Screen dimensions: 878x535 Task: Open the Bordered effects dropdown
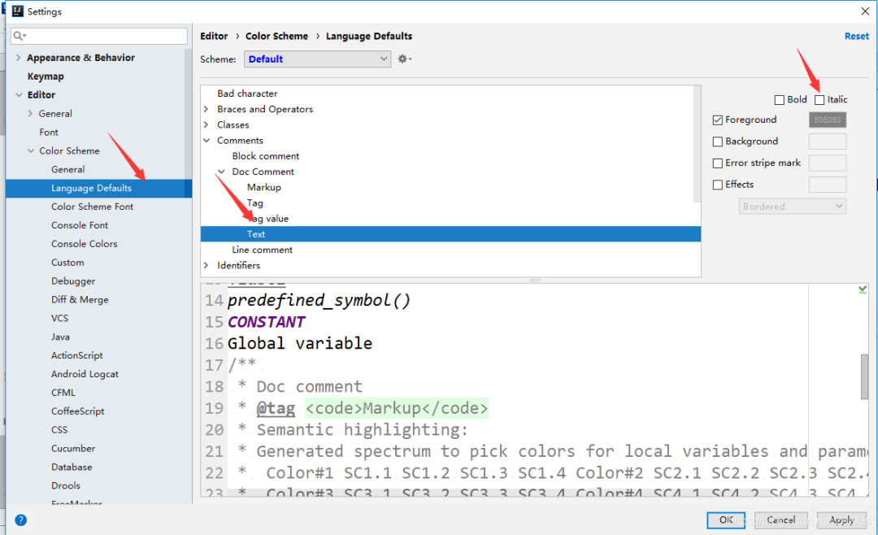[x=793, y=206]
